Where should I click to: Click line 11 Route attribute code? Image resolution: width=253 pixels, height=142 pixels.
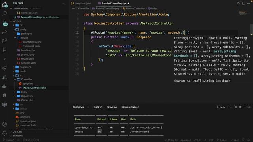pyautogui.click(x=140, y=32)
